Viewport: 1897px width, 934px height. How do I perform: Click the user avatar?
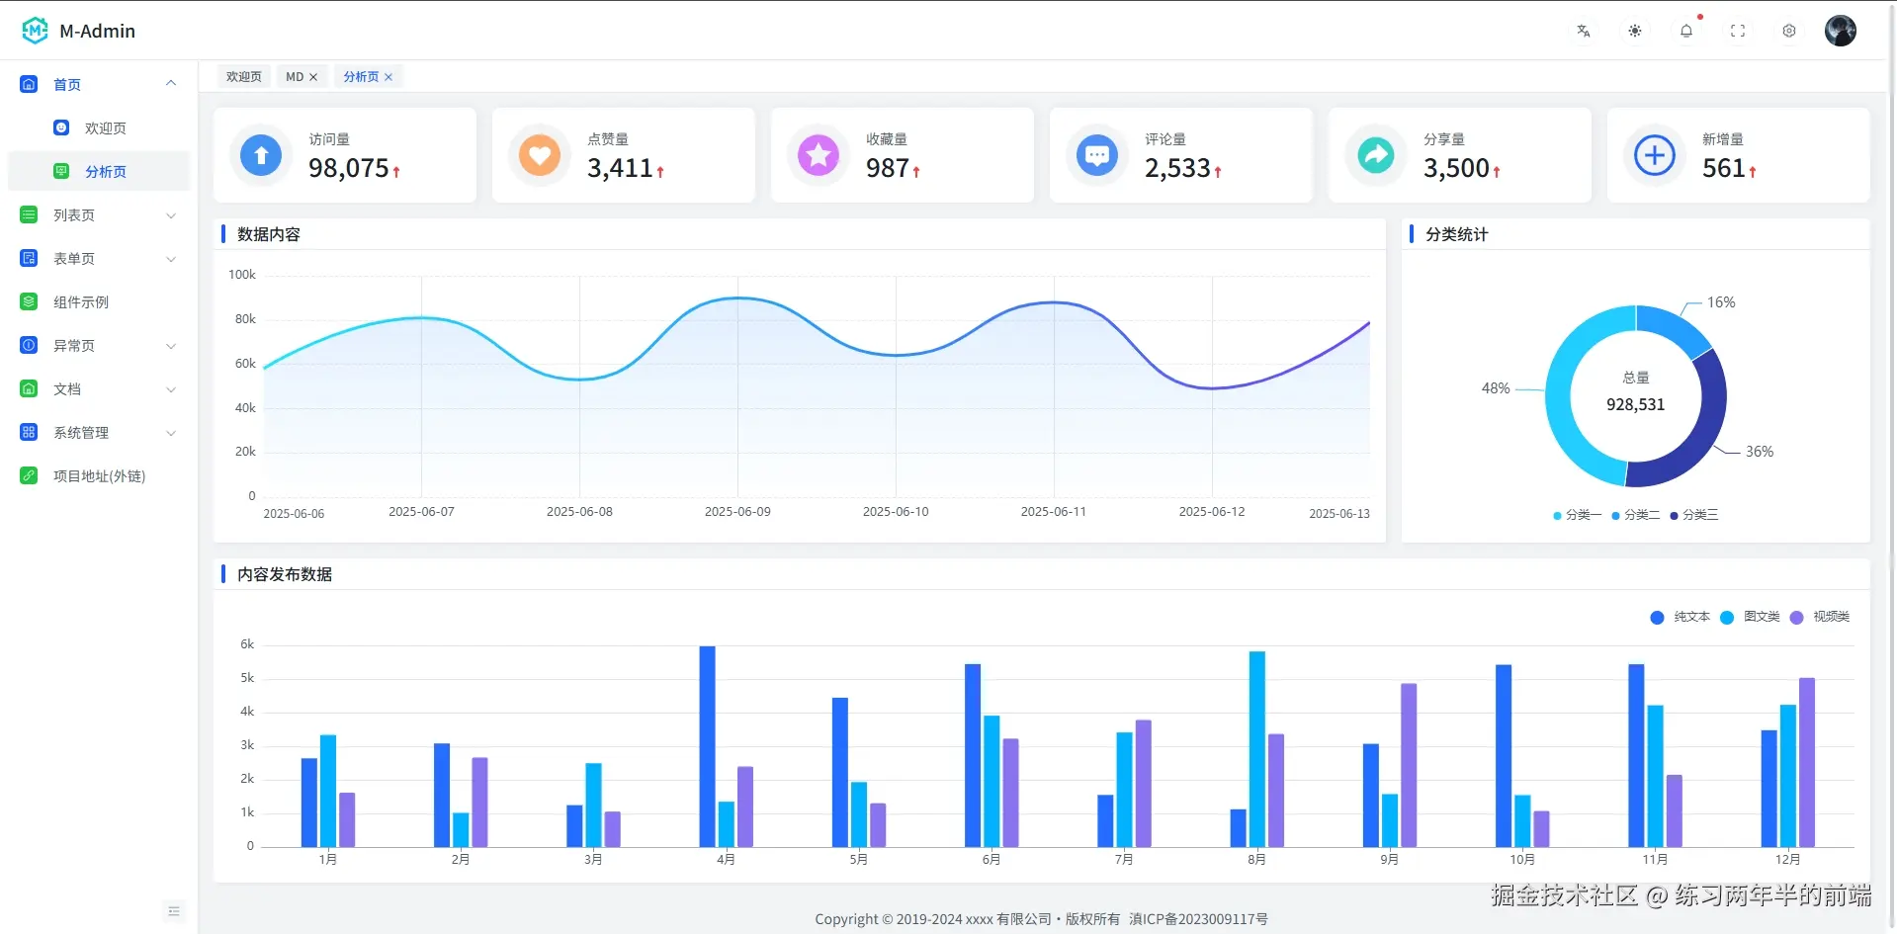(x=1840, y=31)
